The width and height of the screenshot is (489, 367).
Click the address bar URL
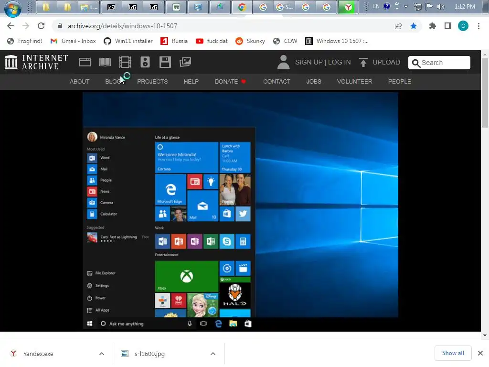(x=122, y=26)
